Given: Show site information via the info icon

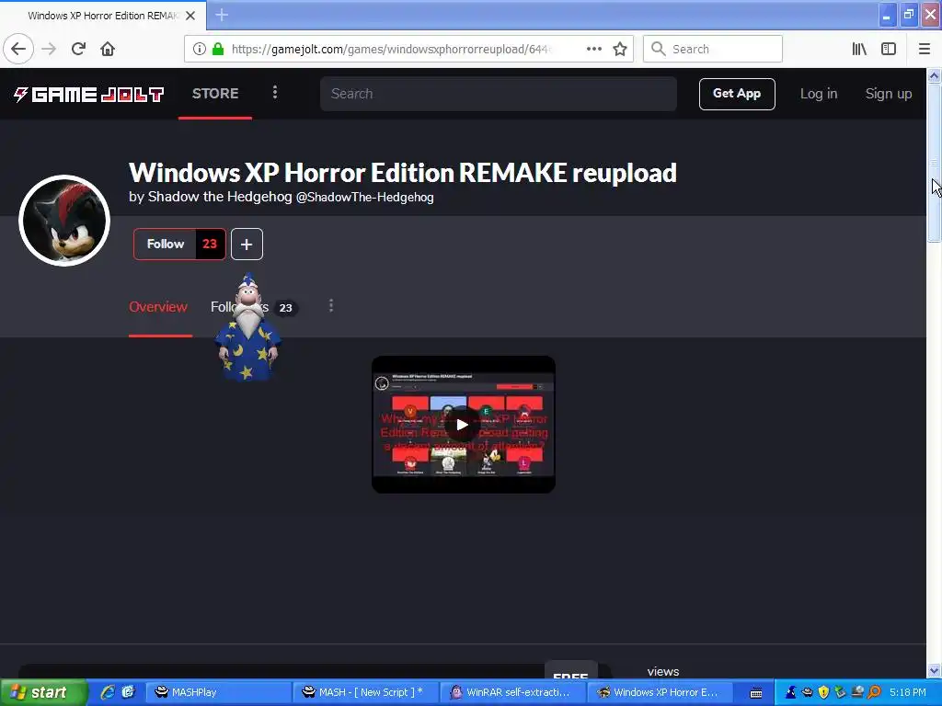Looking at the screenshot, I should coord(200,49).
